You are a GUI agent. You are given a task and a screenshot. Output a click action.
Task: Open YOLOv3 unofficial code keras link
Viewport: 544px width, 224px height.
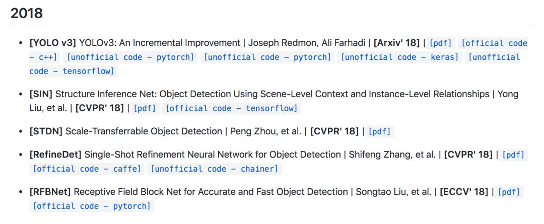(x=400, y=57)
